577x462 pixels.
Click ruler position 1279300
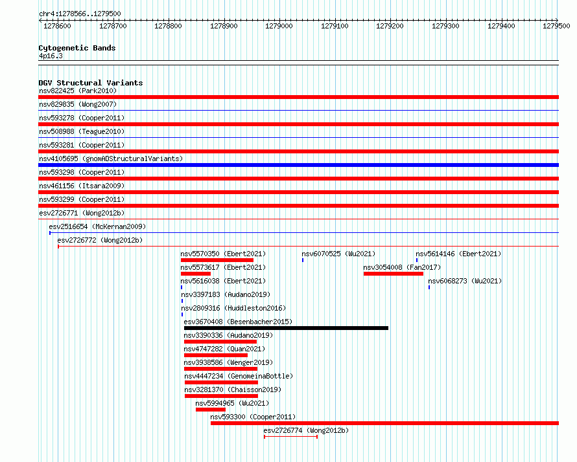point(445,26)
